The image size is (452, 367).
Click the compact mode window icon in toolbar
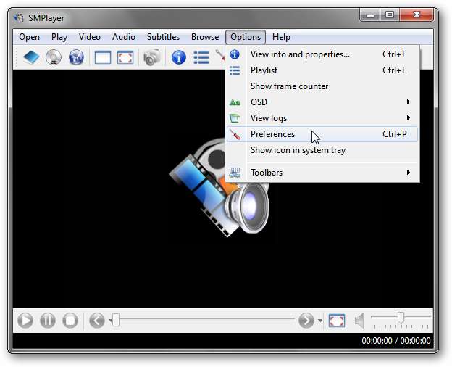103,57
